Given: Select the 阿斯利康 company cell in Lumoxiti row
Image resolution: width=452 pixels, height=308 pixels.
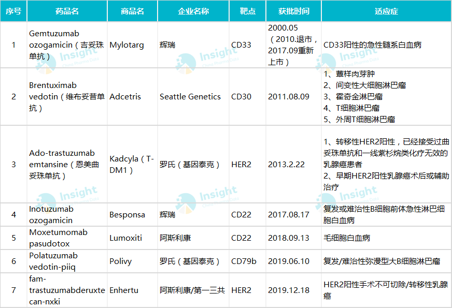Looking at the screenshot, I should (193, 238).
